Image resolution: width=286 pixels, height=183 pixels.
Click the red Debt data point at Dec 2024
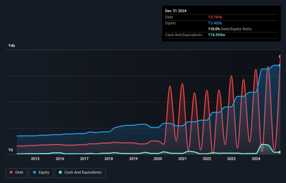click(x=280, y=56)
